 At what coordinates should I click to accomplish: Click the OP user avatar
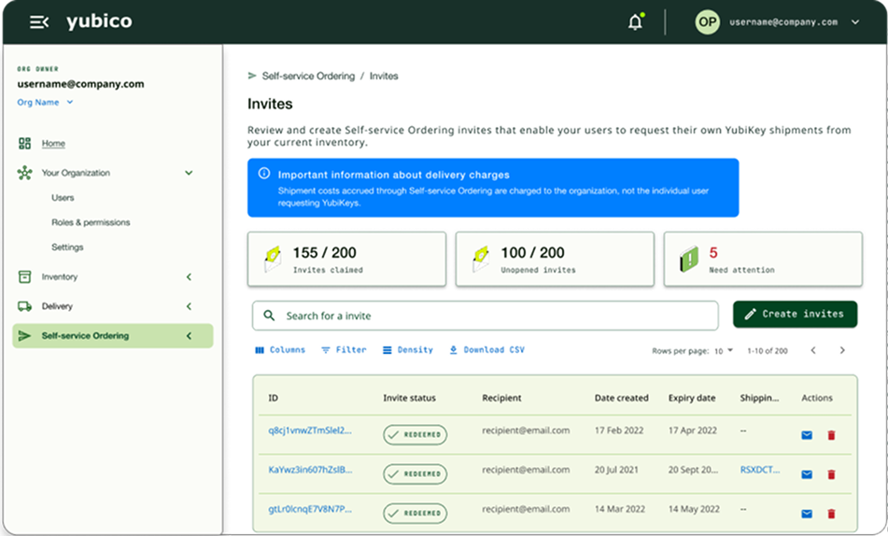708,22
